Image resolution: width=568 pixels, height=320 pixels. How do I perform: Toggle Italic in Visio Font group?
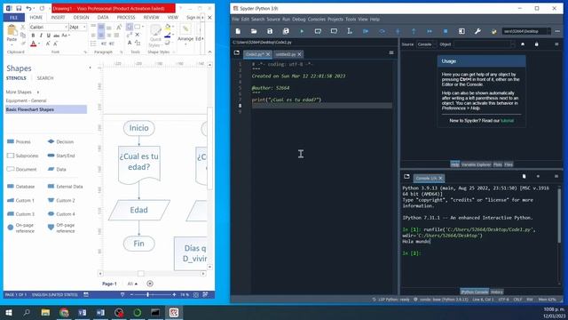41,36
